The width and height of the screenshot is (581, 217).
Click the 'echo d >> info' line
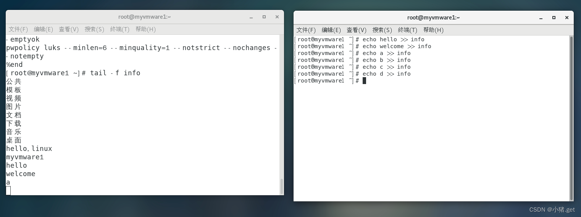pos(353,74)
